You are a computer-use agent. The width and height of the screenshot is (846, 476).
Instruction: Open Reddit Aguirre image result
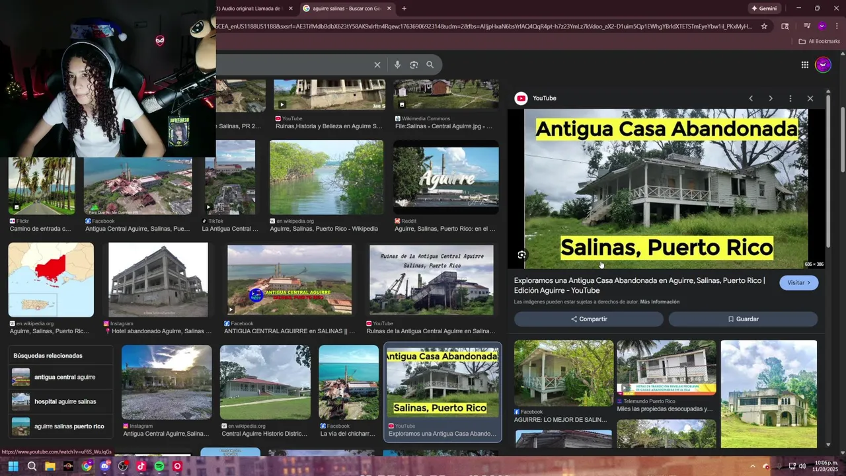tap(446, 177)
